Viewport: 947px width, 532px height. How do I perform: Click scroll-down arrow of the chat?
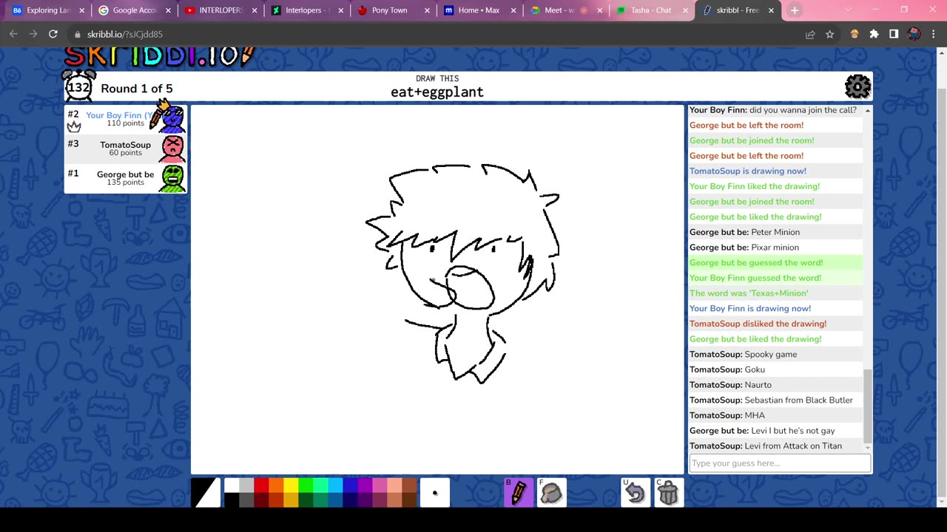[867, 447]
